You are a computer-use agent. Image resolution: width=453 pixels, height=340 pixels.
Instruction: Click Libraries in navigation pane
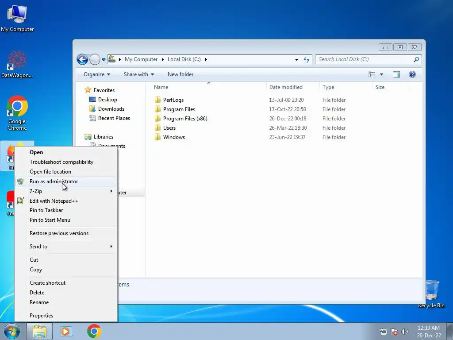click(x=103, y=136)
